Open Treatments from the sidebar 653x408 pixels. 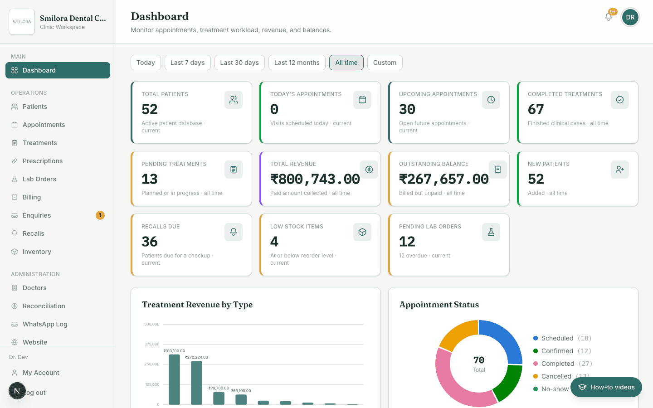[x=58, y=143]
